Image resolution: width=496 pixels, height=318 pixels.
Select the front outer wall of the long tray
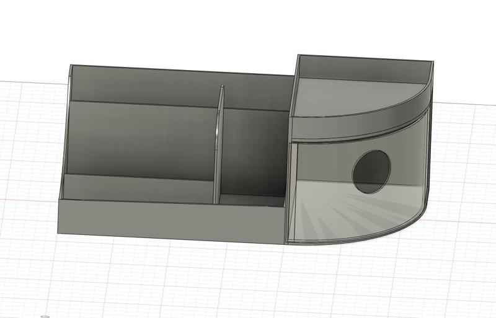click(x=171, y=221)
